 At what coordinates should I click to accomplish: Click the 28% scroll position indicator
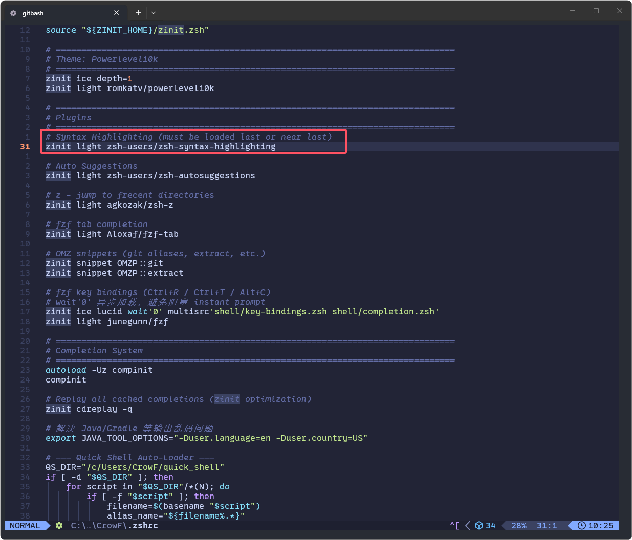point(519,525)
